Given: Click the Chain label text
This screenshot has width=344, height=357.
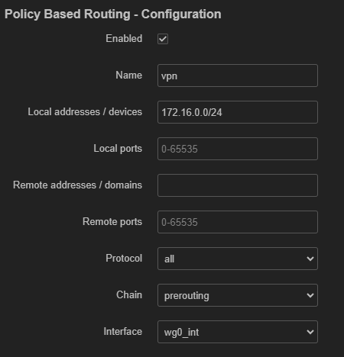Looking at the screenshot, I should pyautogui.click(x=129, y=295).
